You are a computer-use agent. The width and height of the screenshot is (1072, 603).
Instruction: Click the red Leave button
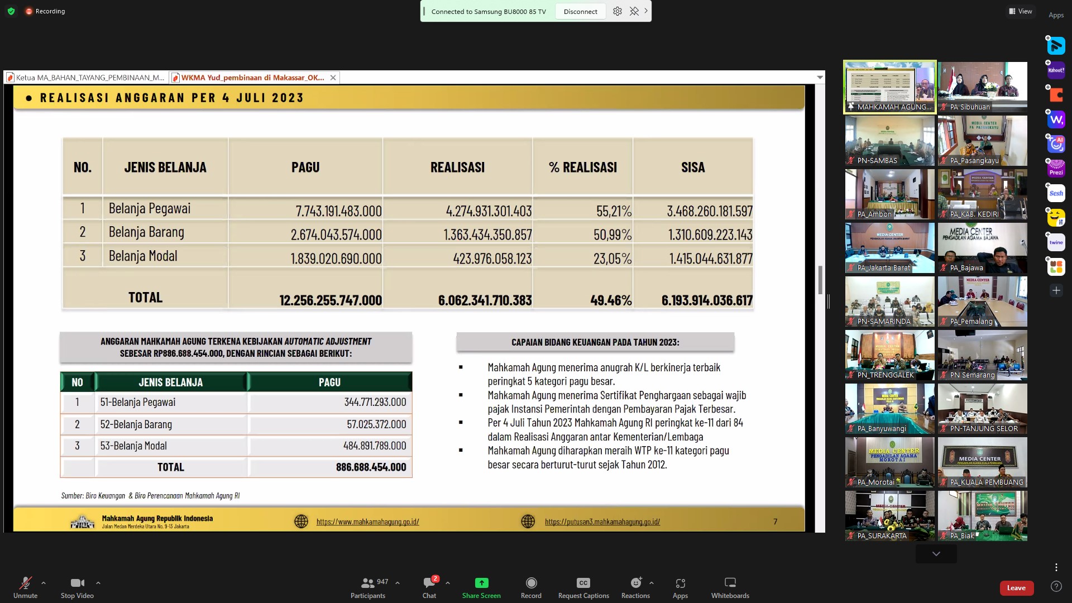pyautogui.click(x=1016, y=587)
